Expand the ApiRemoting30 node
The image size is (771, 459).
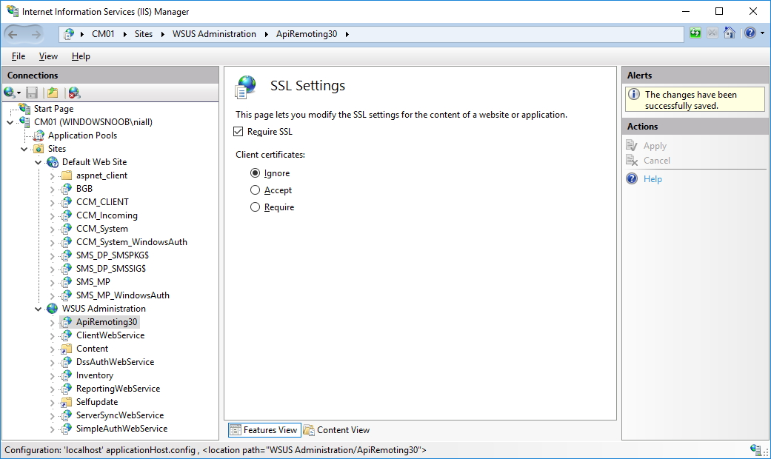click(53, 322)
